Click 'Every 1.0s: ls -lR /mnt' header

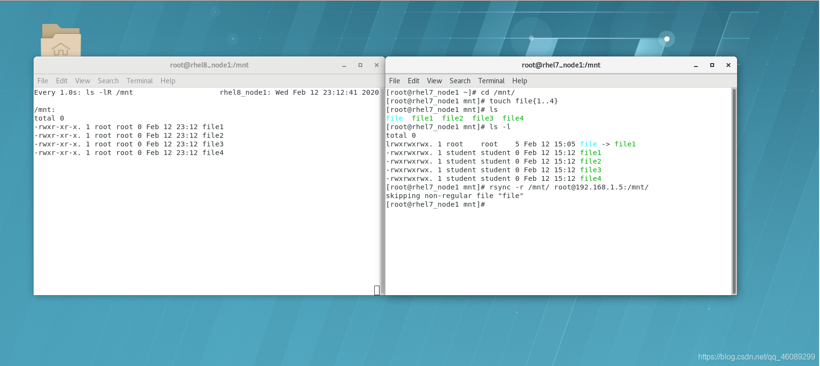click(83, 92)
